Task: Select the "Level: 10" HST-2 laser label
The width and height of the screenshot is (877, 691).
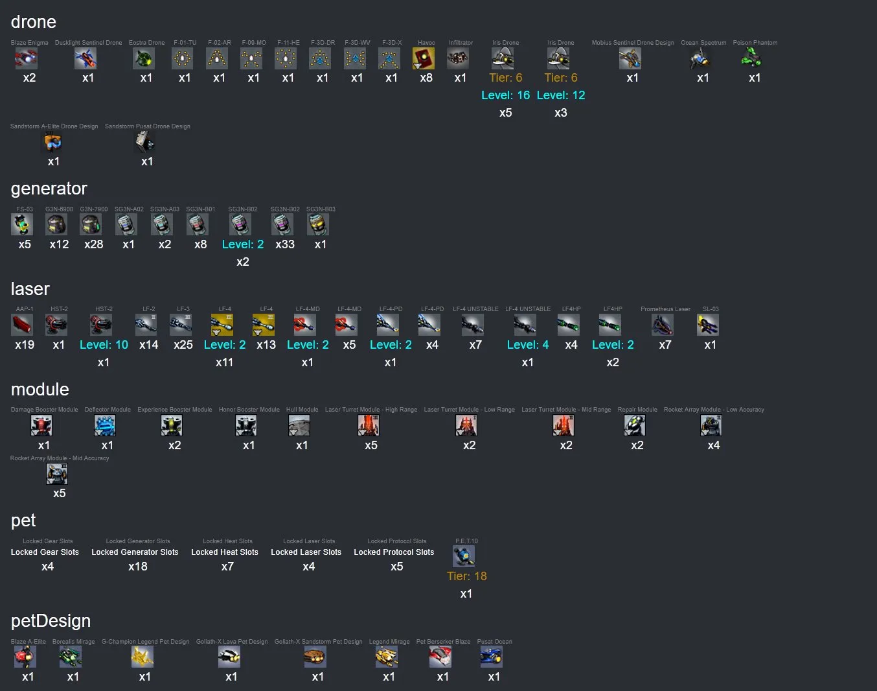Action: point(104,345)
